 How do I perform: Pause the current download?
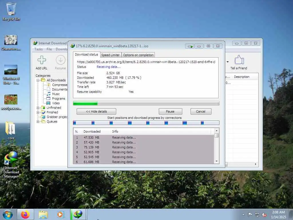click(x=170, y=111)
